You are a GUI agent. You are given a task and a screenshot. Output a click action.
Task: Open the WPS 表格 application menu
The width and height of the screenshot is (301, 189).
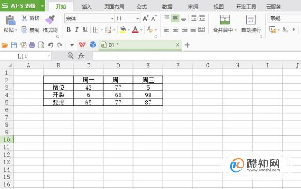[23, 6]
